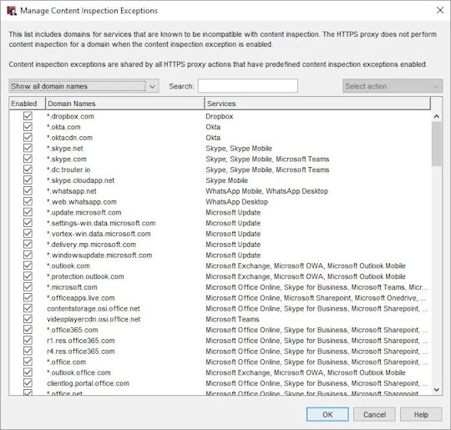Toggle the *.outlook.office.com checkbox
The image size is (451, 430).
click(28, 372)
